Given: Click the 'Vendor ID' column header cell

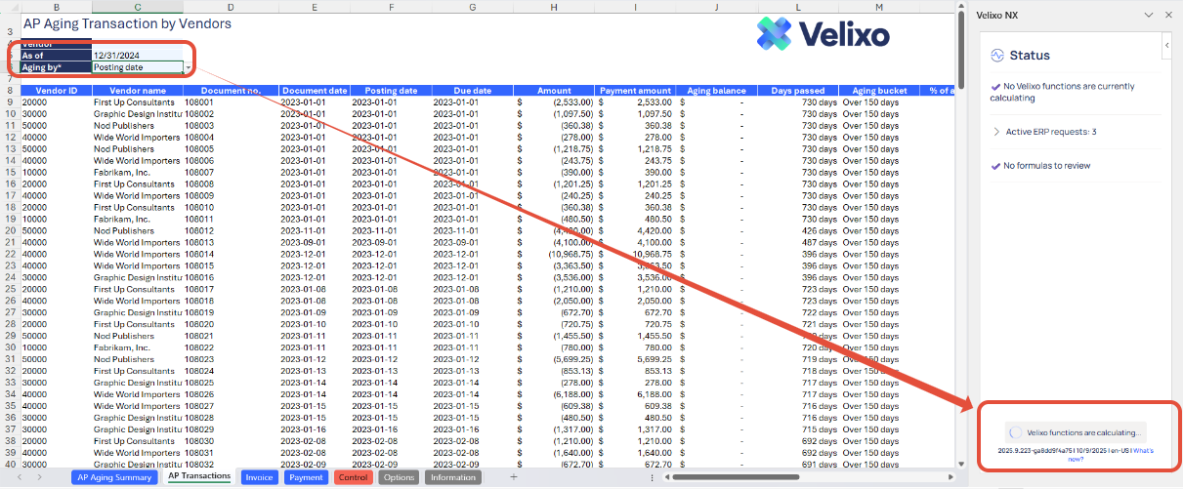Looking at the screenshot, I should tap(57, 90).
